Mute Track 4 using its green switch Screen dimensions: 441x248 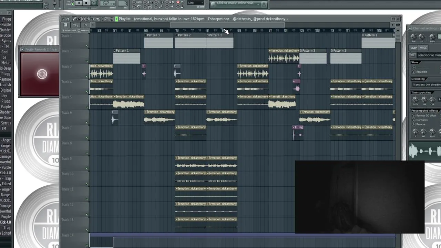pyautogui.click(x=86, y=92)
